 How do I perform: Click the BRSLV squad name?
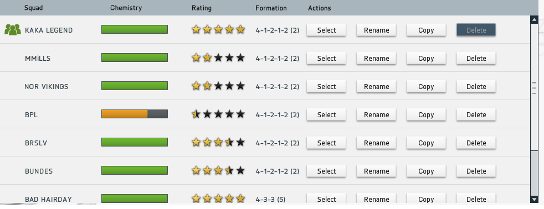(36, 143)
